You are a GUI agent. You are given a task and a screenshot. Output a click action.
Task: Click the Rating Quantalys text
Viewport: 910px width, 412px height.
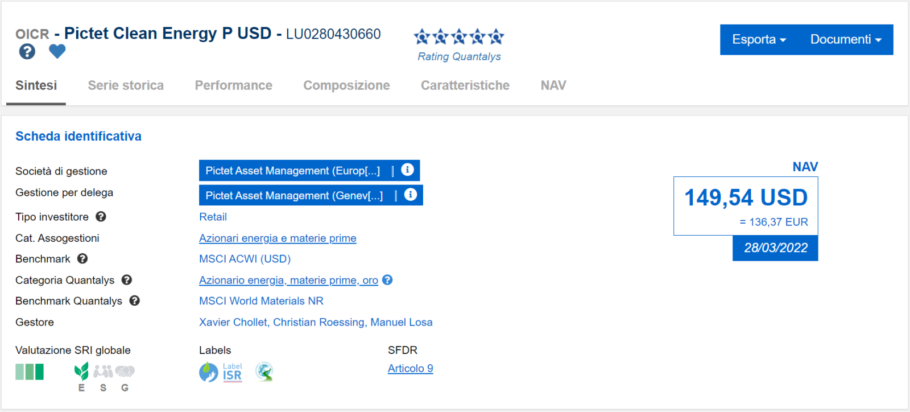click(459, 57)
